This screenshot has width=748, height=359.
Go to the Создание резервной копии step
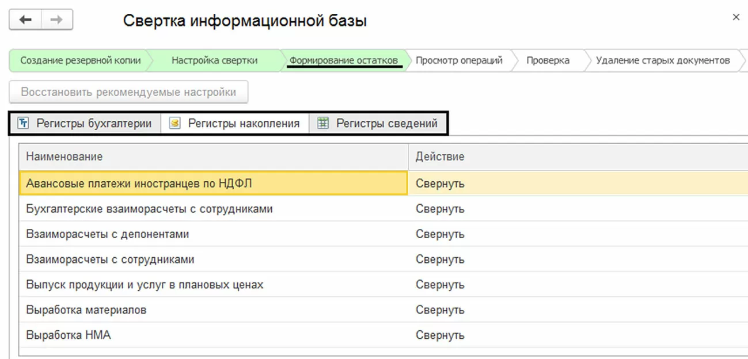coord(79,60)
